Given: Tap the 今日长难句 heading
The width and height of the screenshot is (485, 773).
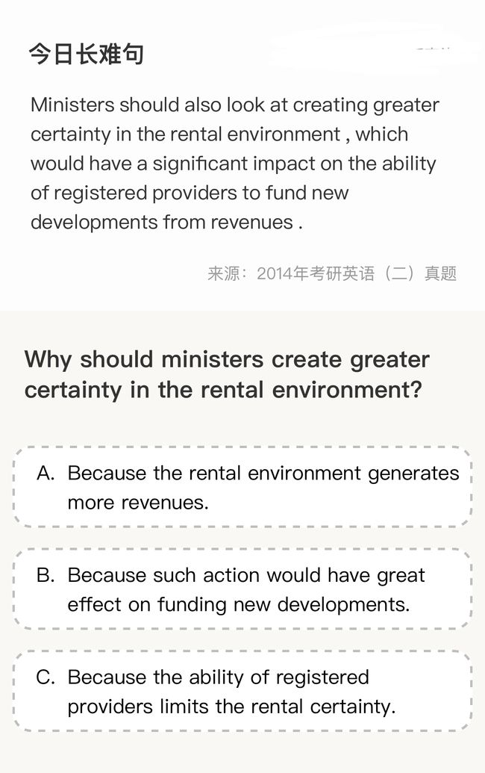Looking at the screenshot, I should (86, 54).
